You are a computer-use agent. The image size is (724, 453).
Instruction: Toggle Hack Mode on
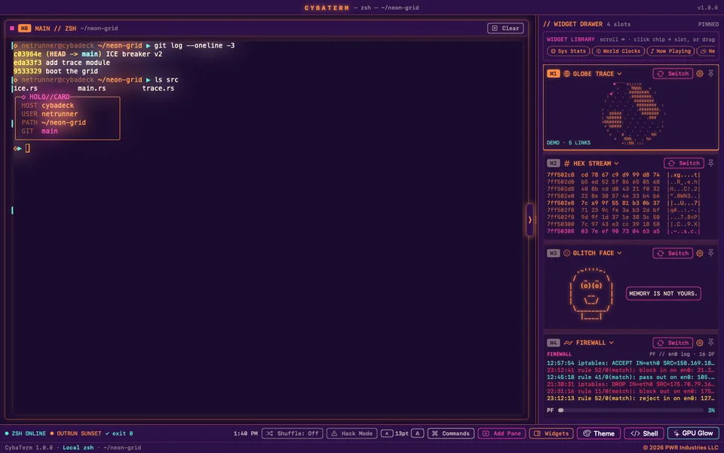pos(352,433)
